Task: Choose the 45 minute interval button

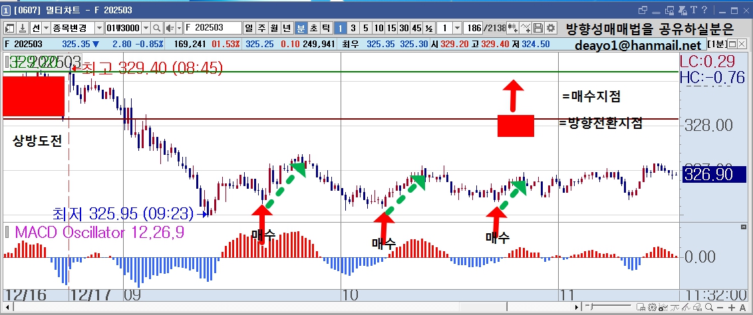Action: click(x=416, y=28)
